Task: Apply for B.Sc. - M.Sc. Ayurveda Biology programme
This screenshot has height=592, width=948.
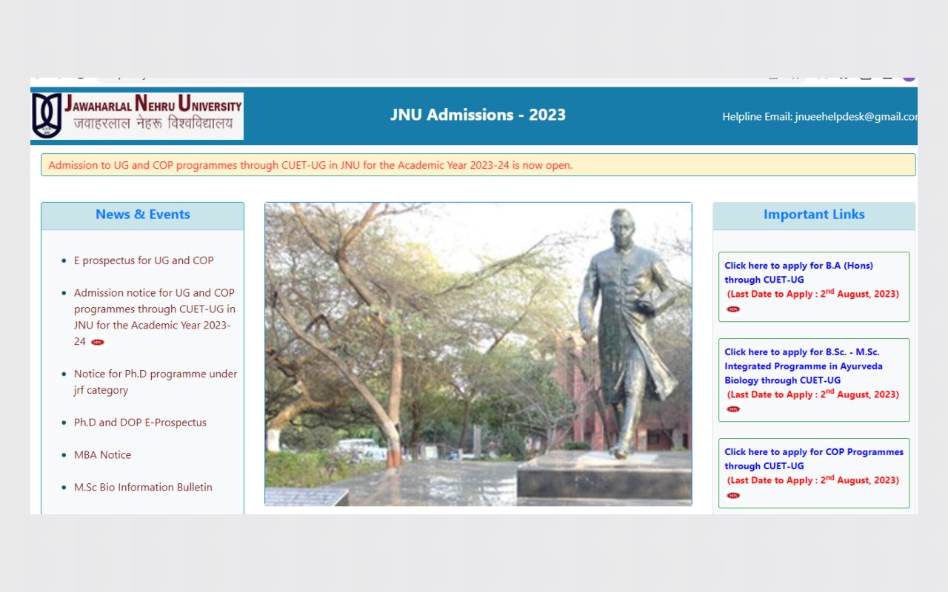Action: point(804,366)
